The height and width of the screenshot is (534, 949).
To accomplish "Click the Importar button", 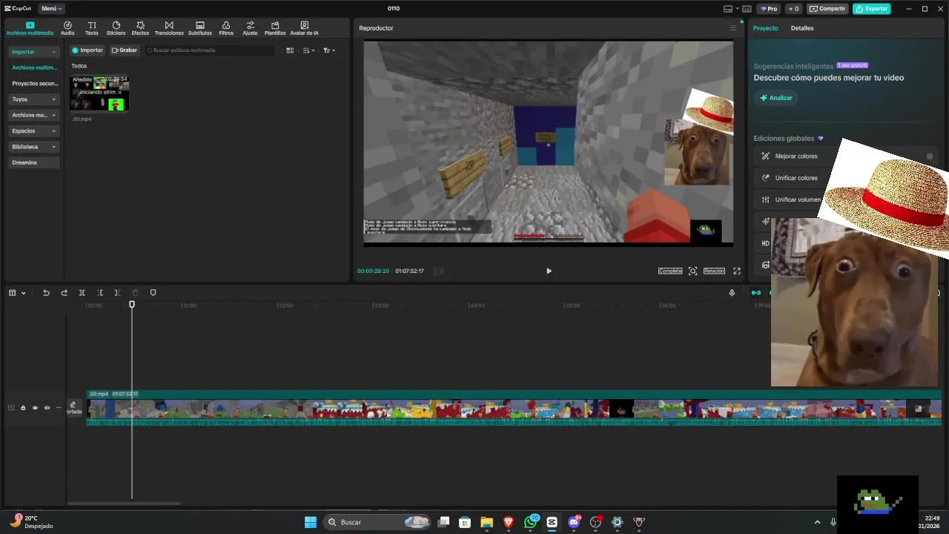I will (87, 50).
